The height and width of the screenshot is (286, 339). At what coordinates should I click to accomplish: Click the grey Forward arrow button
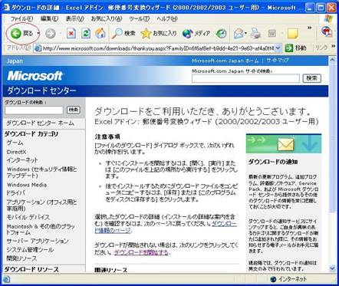pyautogui.click(x=51, y=34)
